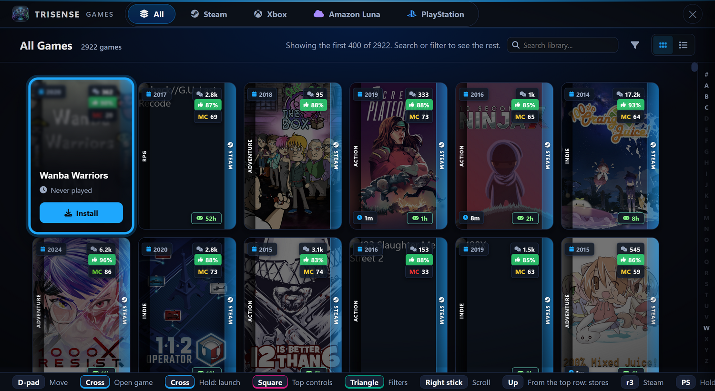Click the vertical scrollbar thumb

pos(695,67)
